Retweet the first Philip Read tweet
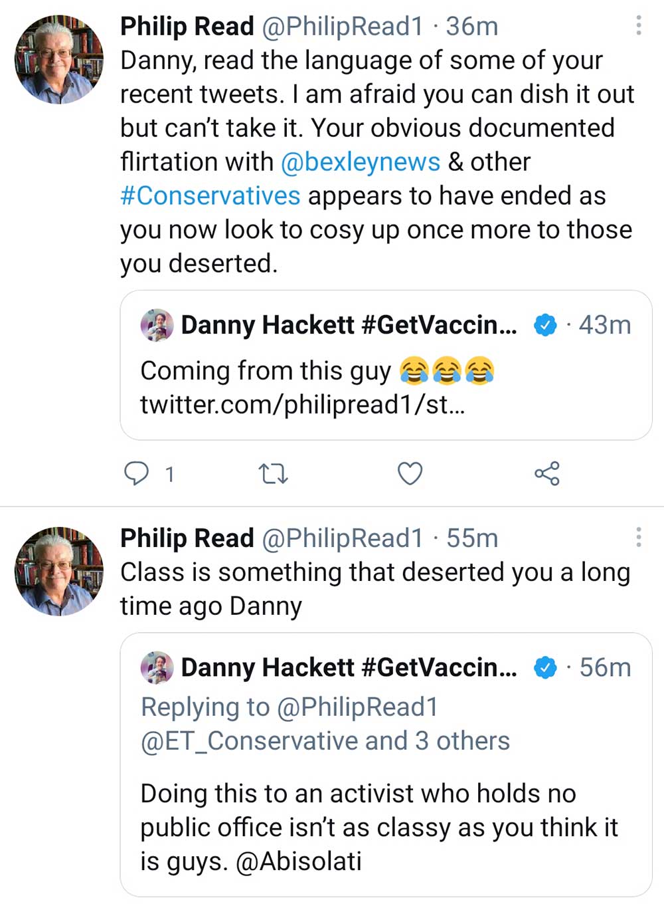Screen dimensions: 664x904 pos(272,473)
